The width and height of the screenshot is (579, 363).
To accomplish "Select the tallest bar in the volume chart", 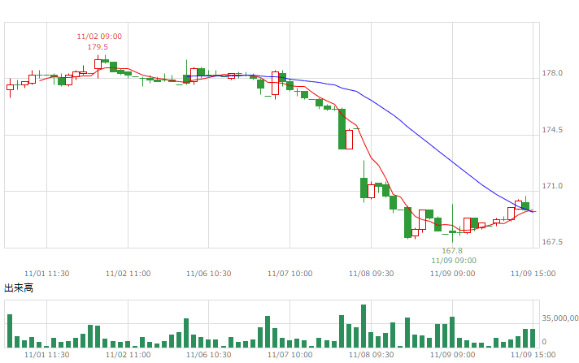I will point(364,326).
